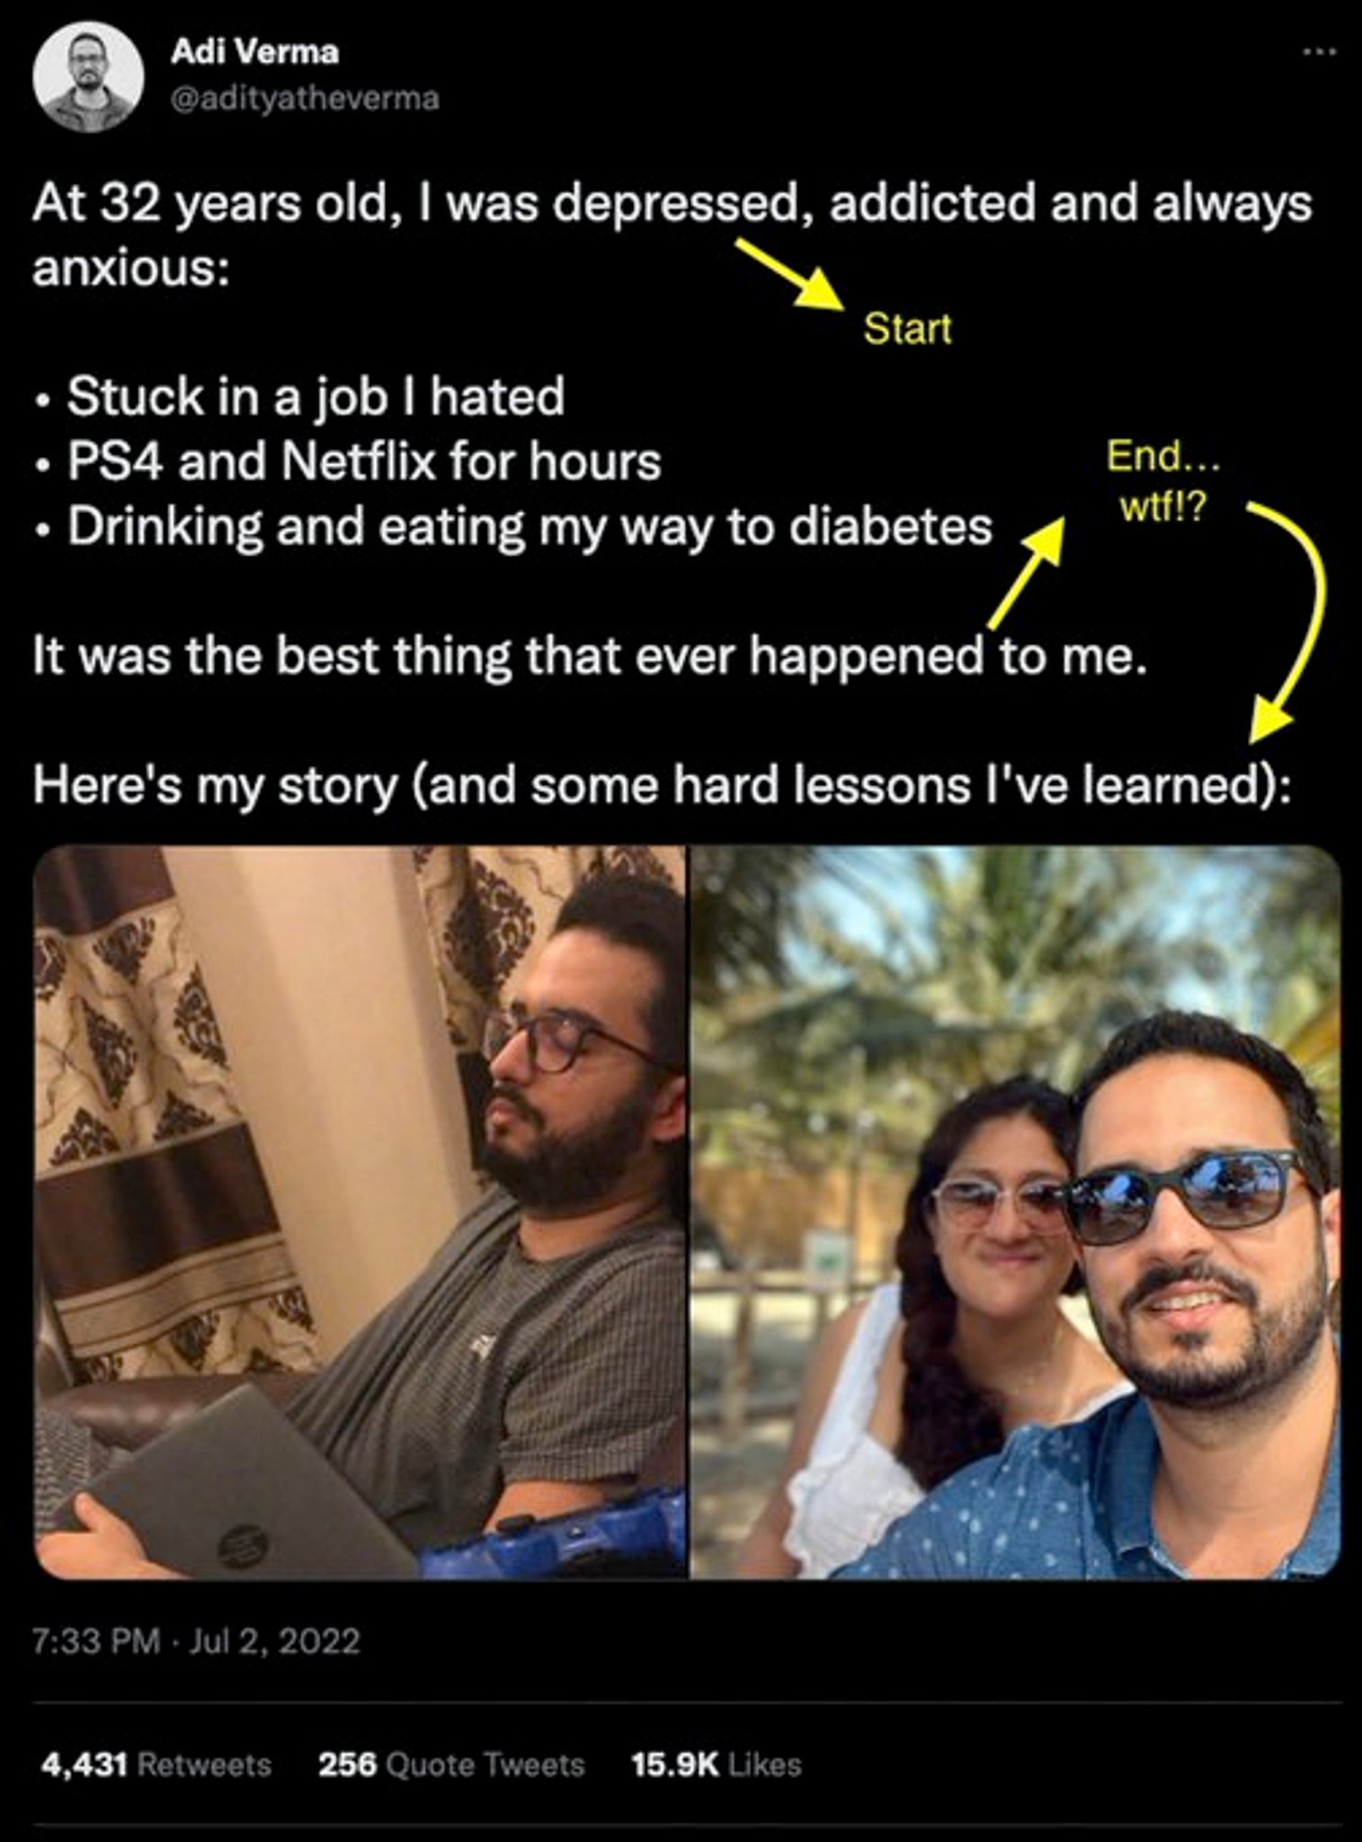Click the yellow arrow pointing to Start
This screenshot has height=1842, width=1362.
click(x=788, y=274)
